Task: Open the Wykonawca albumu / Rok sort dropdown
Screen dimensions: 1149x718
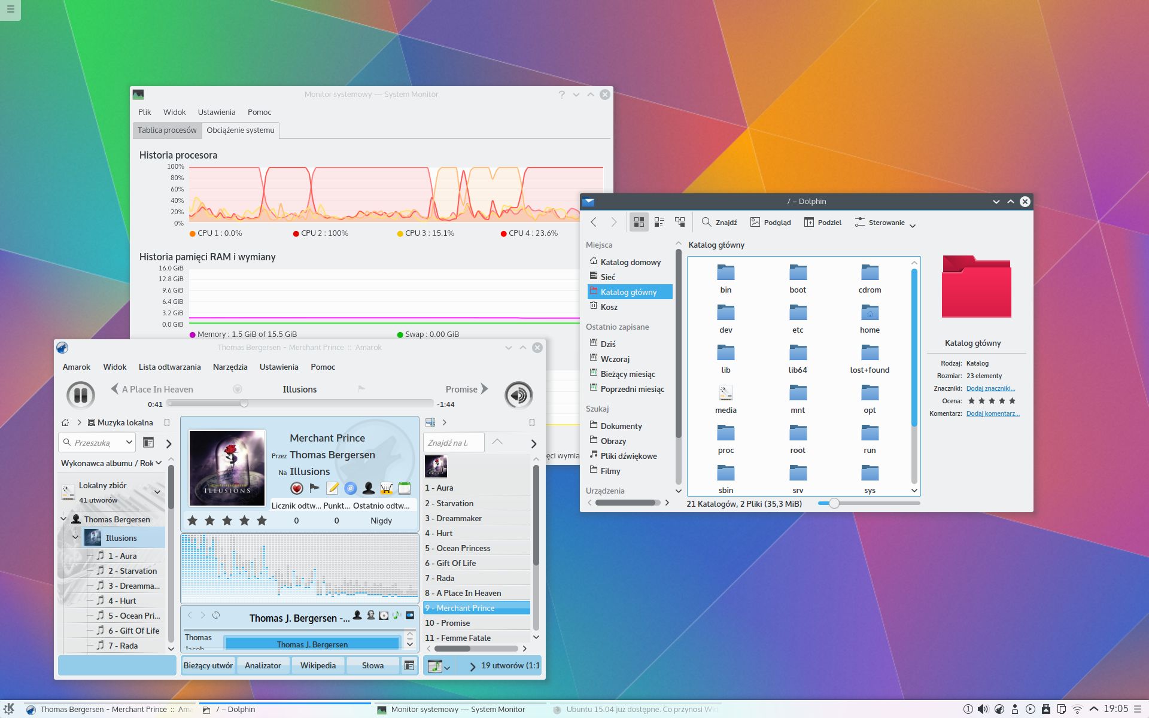Action: click(111, 463)
